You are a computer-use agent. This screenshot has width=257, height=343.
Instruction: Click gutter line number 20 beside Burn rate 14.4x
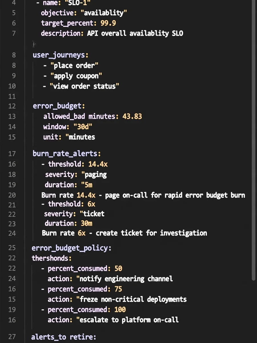tap(12, 195)
